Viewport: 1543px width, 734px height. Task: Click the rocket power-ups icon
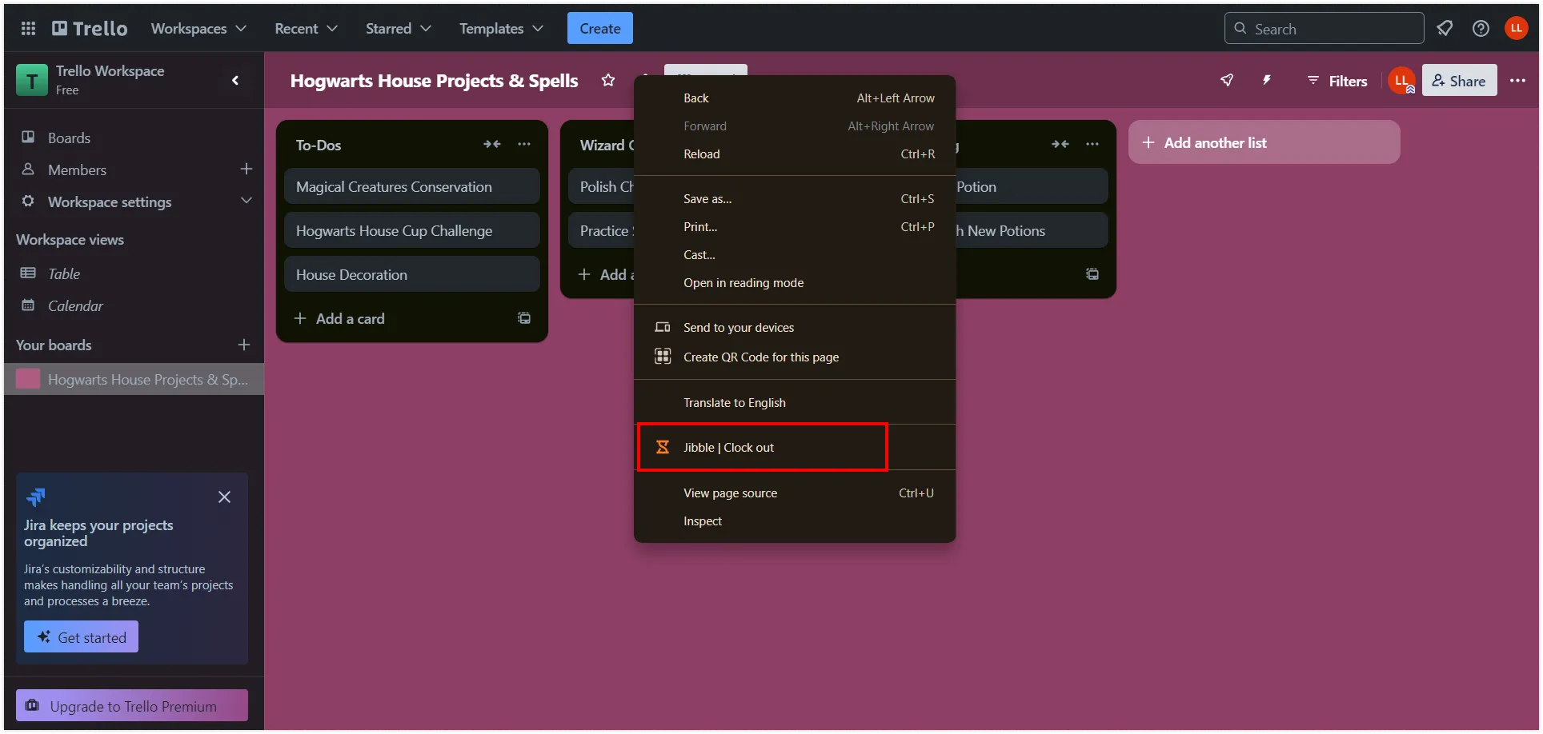[1227, 80]
